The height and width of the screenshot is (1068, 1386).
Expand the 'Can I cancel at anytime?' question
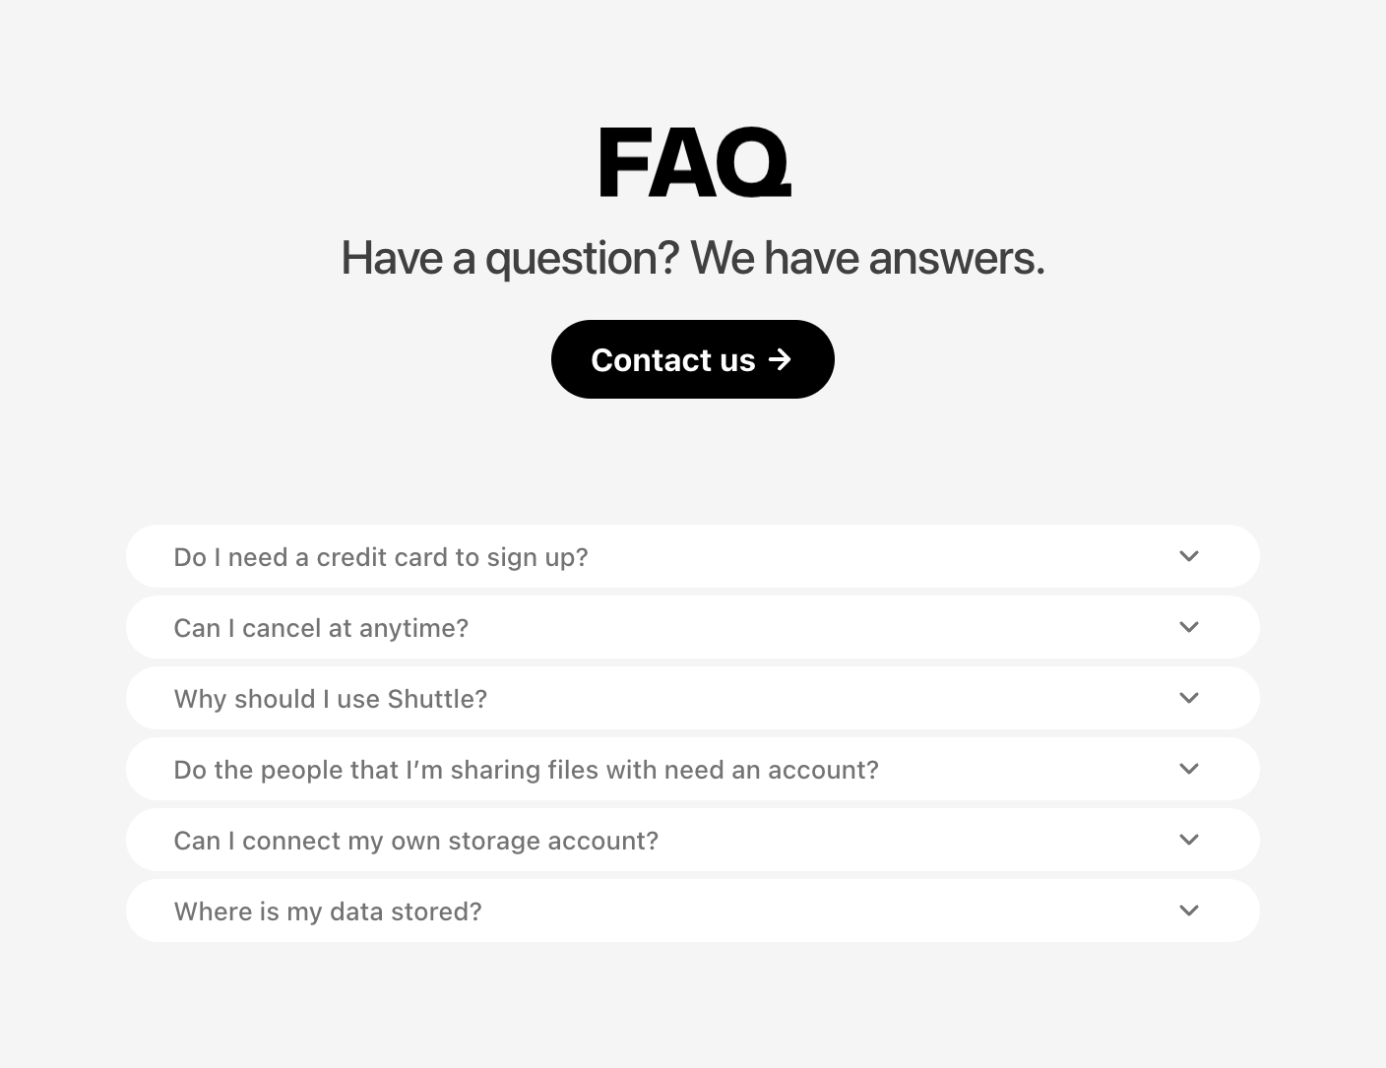tap(321, 628)
